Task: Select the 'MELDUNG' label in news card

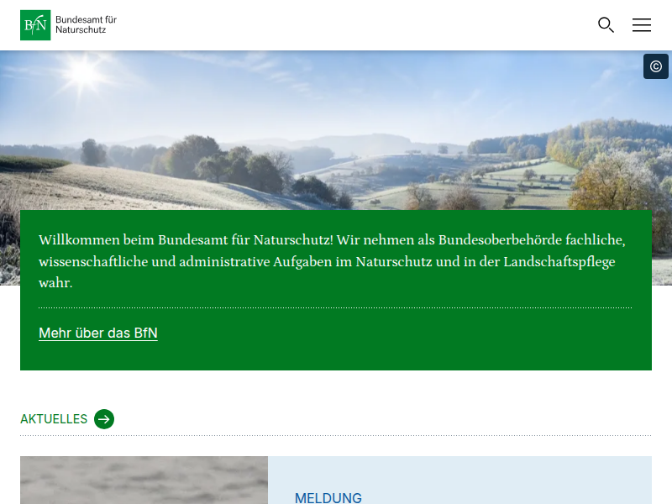Action: [328, 498]
